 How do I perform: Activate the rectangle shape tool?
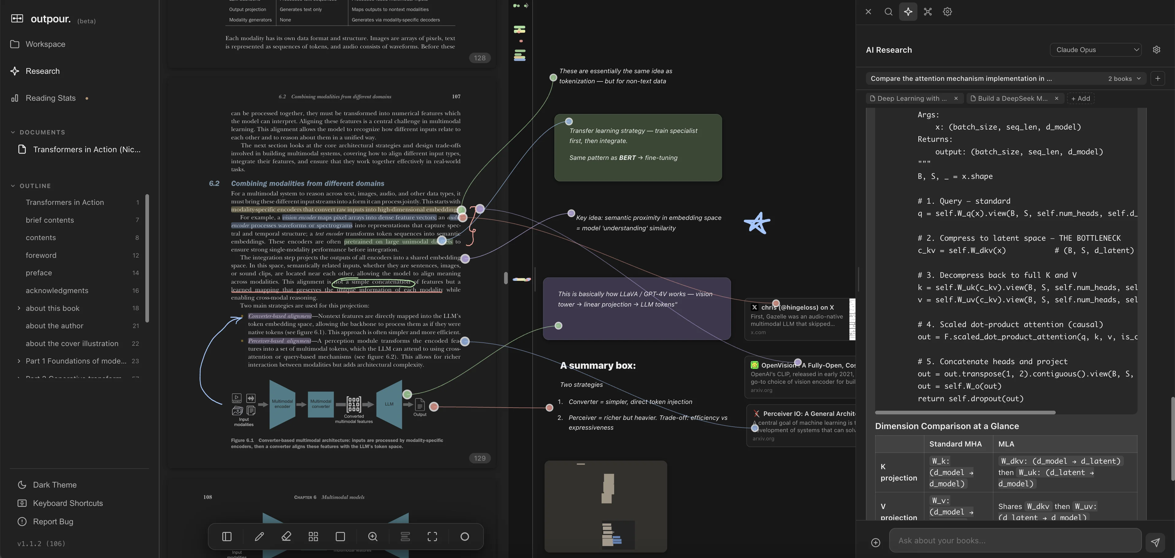point(340,536)
